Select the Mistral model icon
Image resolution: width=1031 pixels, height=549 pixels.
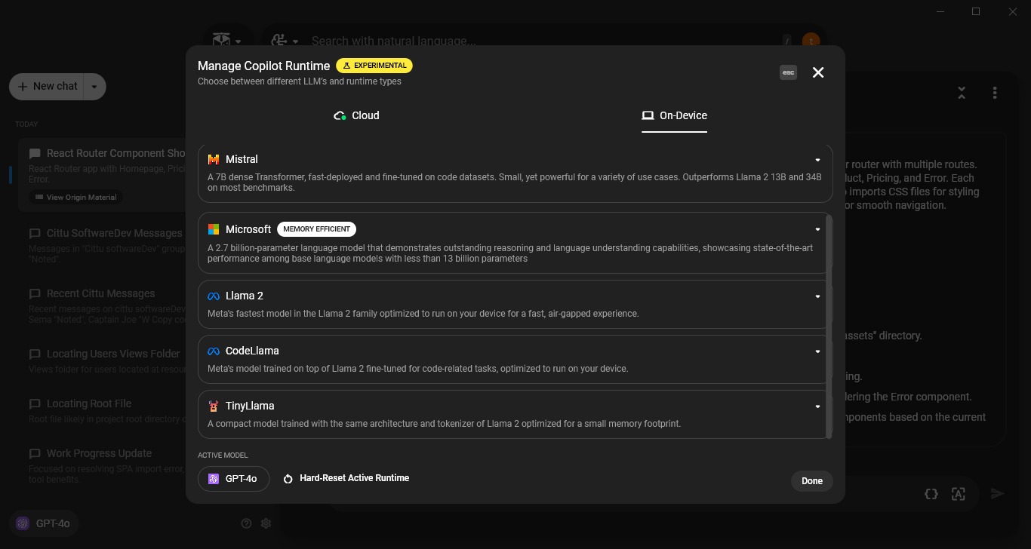point(213,159)
